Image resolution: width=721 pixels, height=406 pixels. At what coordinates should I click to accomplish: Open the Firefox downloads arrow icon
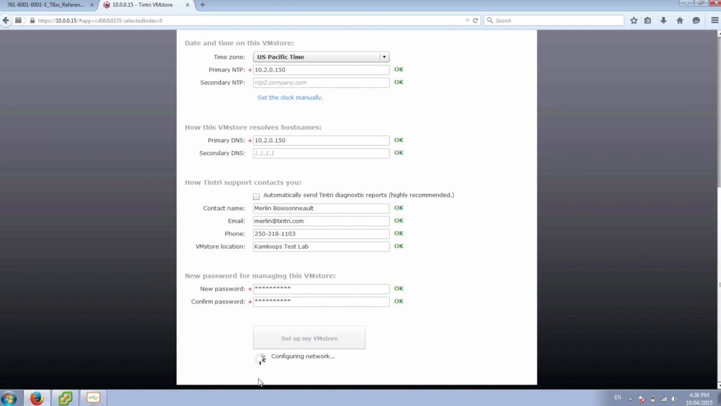click(664, 20)
